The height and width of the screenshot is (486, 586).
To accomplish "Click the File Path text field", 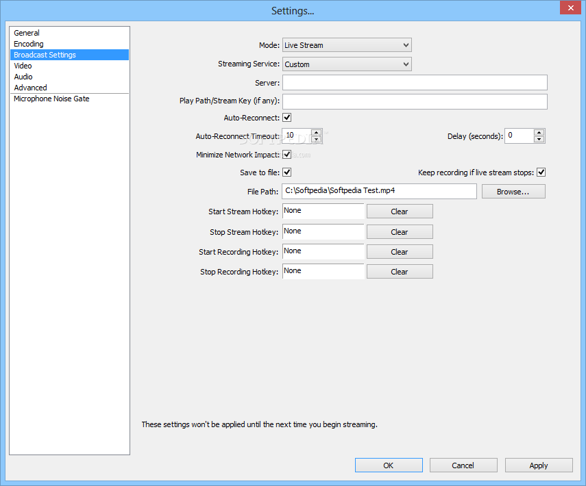I will click(379, 191).
